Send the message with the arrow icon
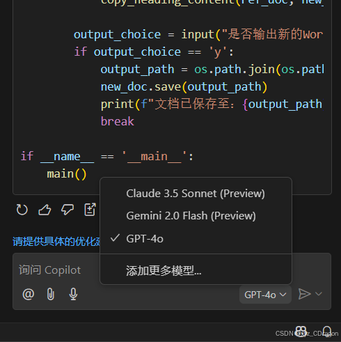This screenshot has height=342, width=341. tap(304, 294)
